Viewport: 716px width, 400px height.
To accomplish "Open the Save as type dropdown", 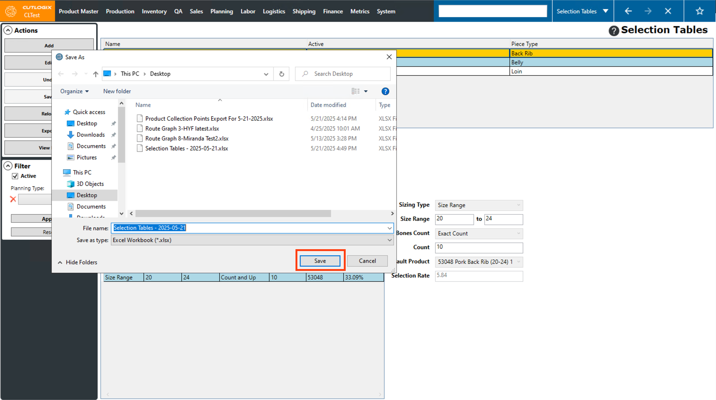I will click(252, 240).
